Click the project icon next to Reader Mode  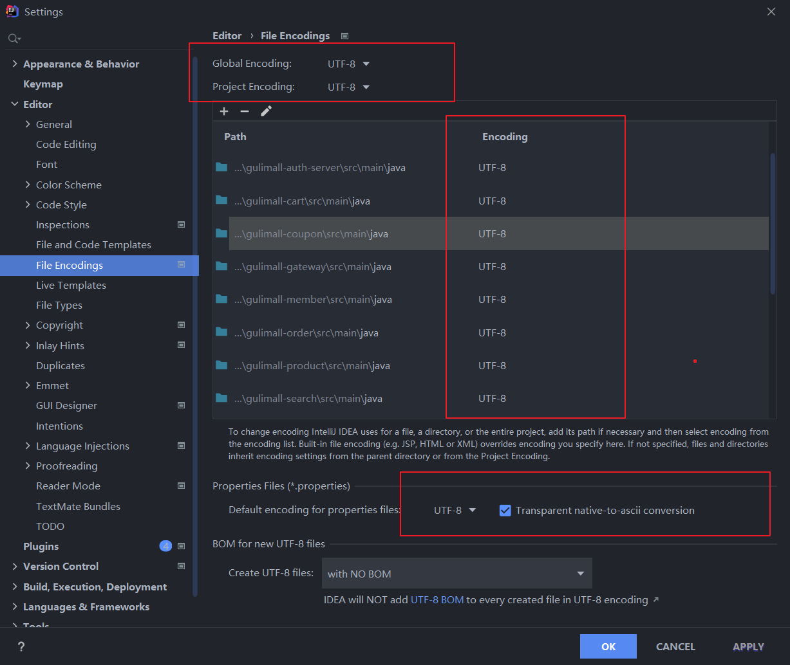(x=182, y=486)
